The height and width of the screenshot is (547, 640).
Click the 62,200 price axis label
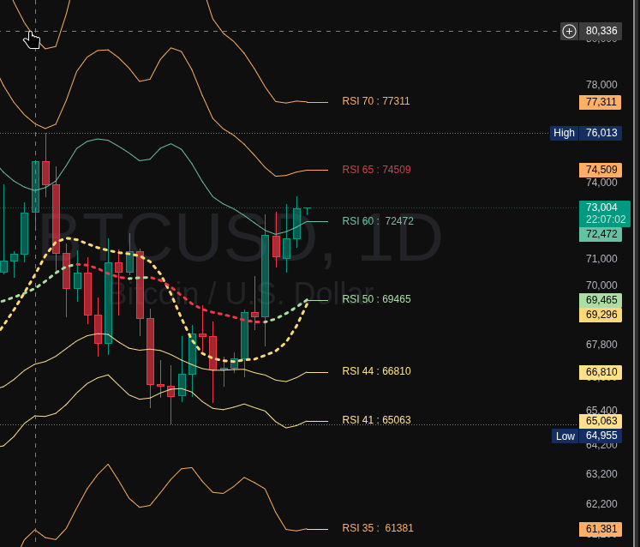coord(601,504)
